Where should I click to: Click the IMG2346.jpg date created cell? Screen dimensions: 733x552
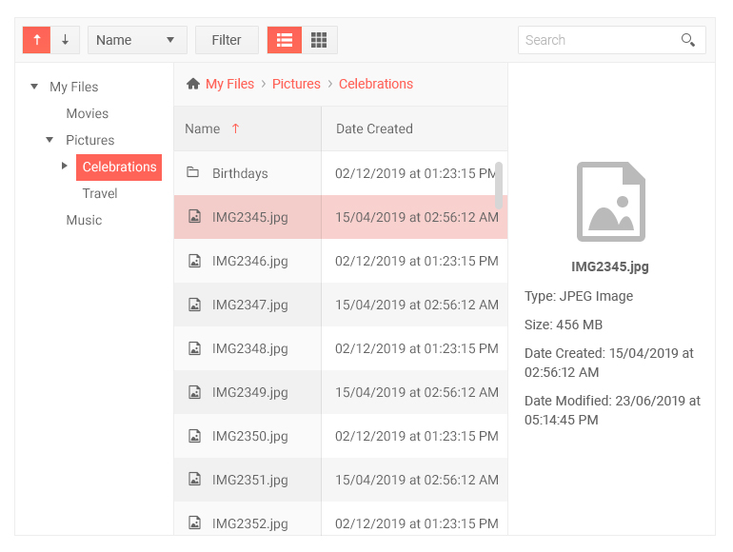415,261
